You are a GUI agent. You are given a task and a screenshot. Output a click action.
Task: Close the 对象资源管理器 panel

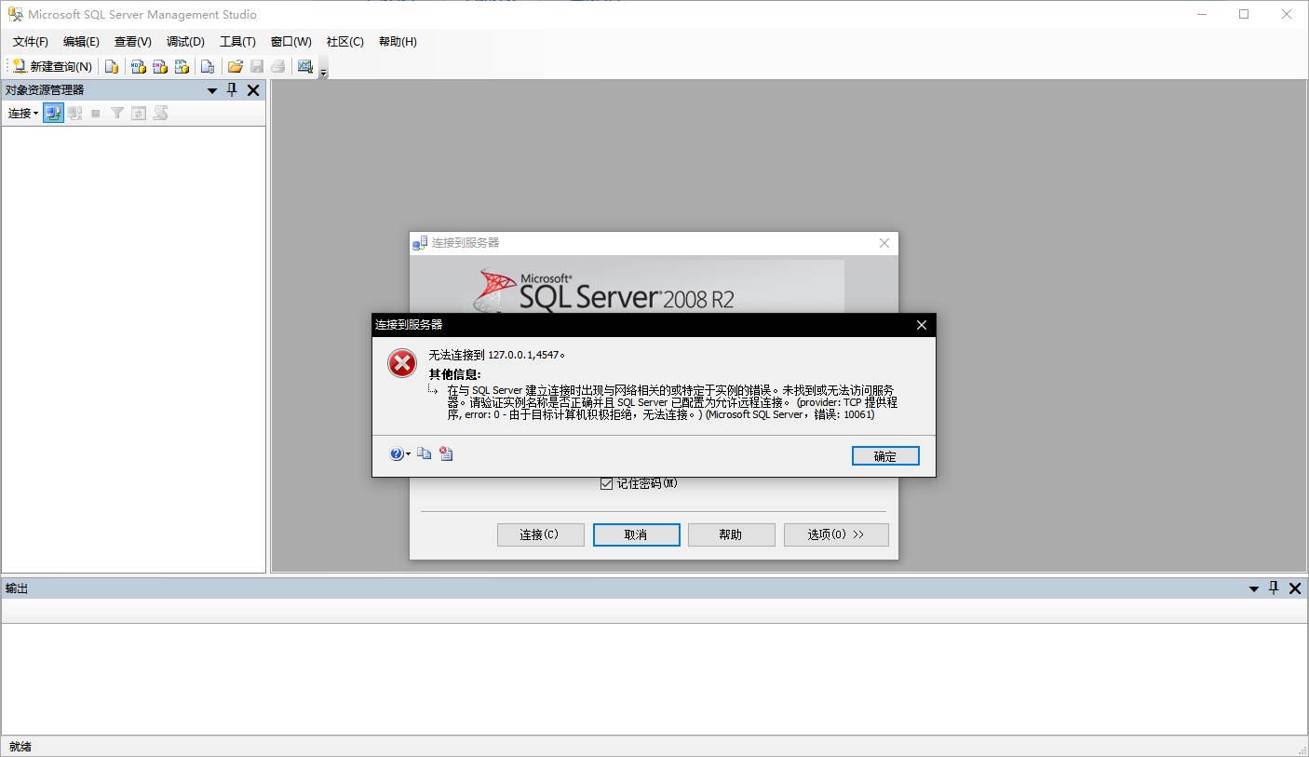click(x=253, y=90)
